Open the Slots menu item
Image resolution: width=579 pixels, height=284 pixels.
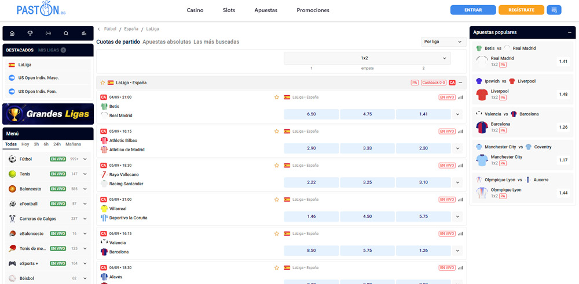pyautogui.click(x=229, y=10)
